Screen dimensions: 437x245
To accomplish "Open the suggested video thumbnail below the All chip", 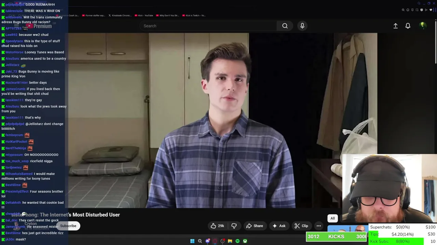I will 348,229.
